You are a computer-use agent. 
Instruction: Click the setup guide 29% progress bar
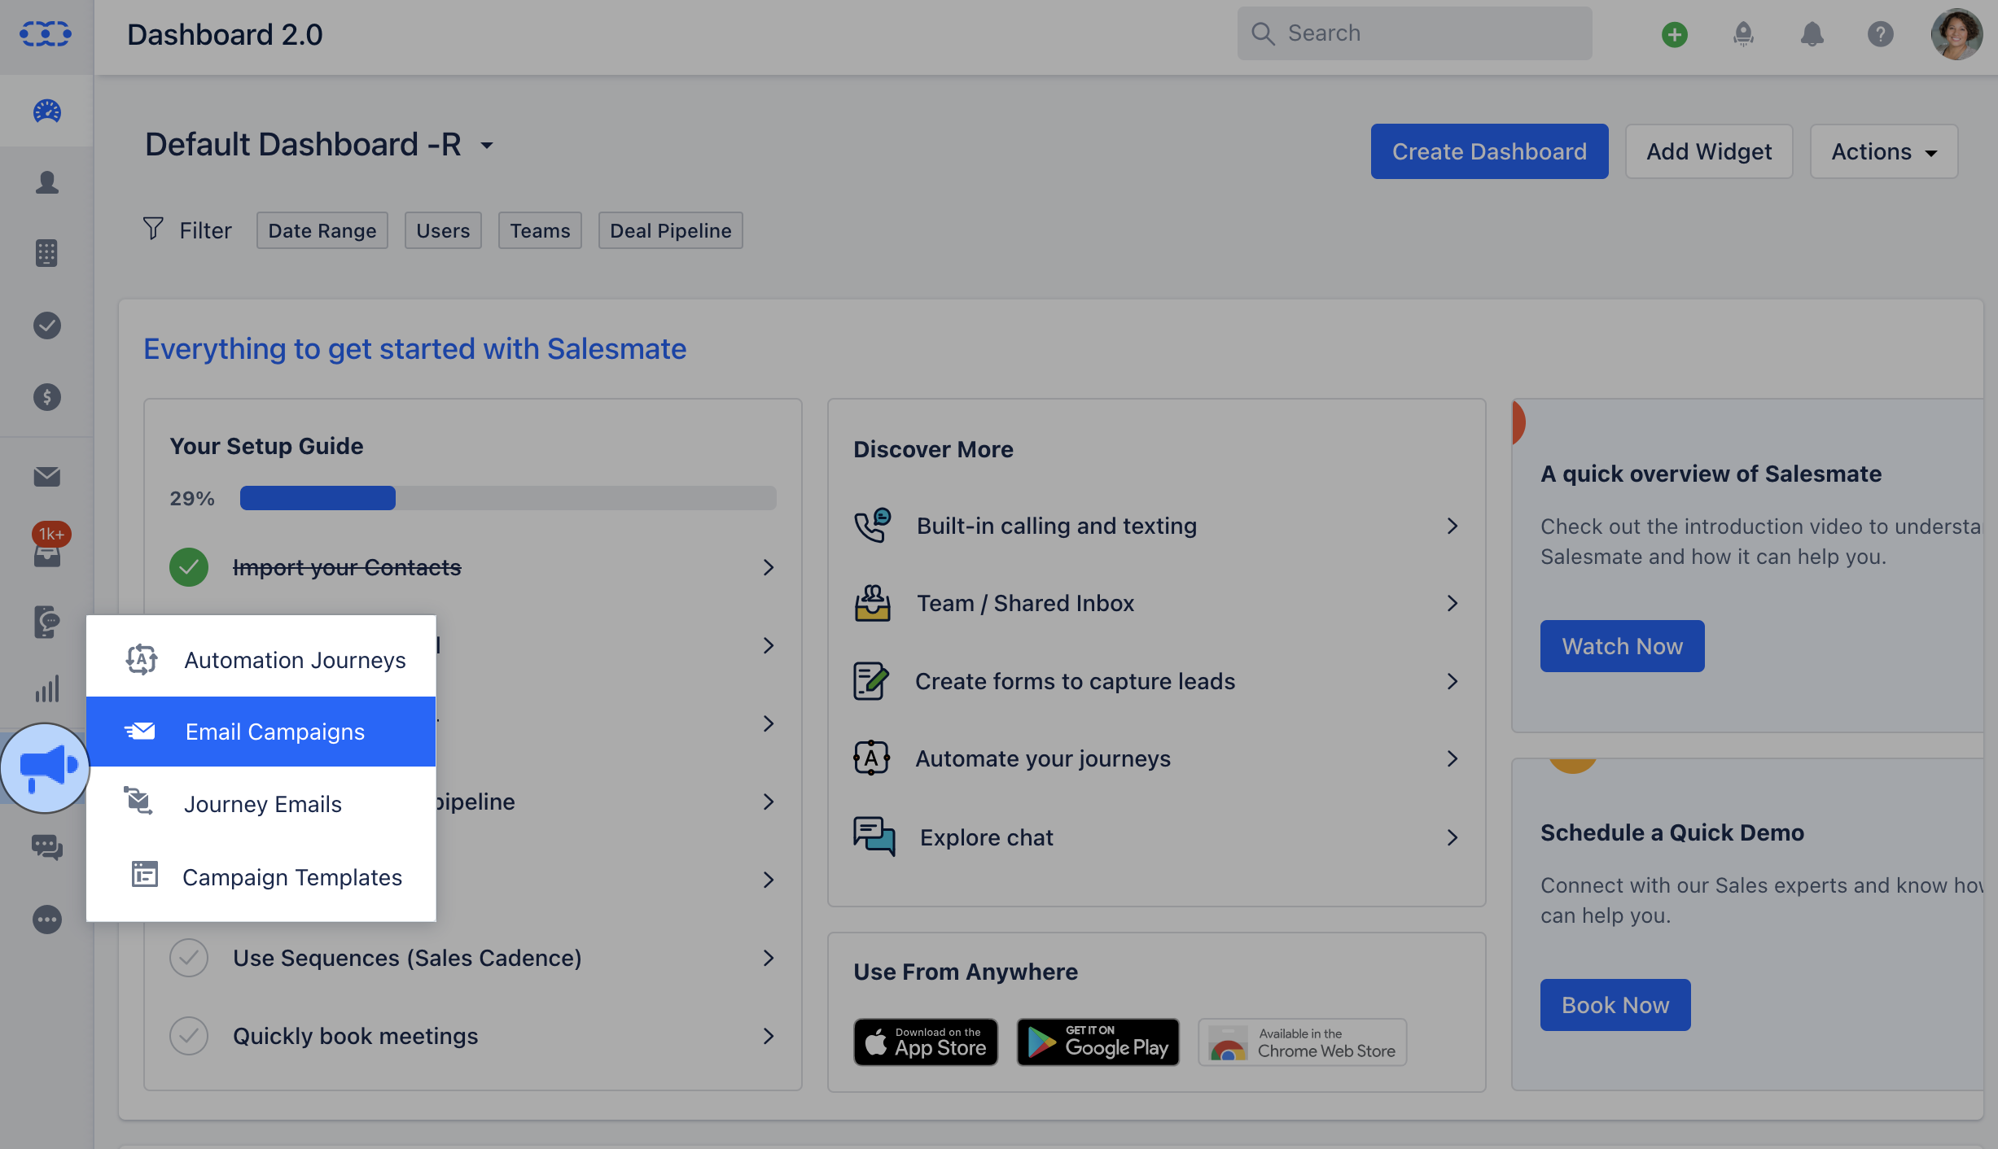click(507, 498)
